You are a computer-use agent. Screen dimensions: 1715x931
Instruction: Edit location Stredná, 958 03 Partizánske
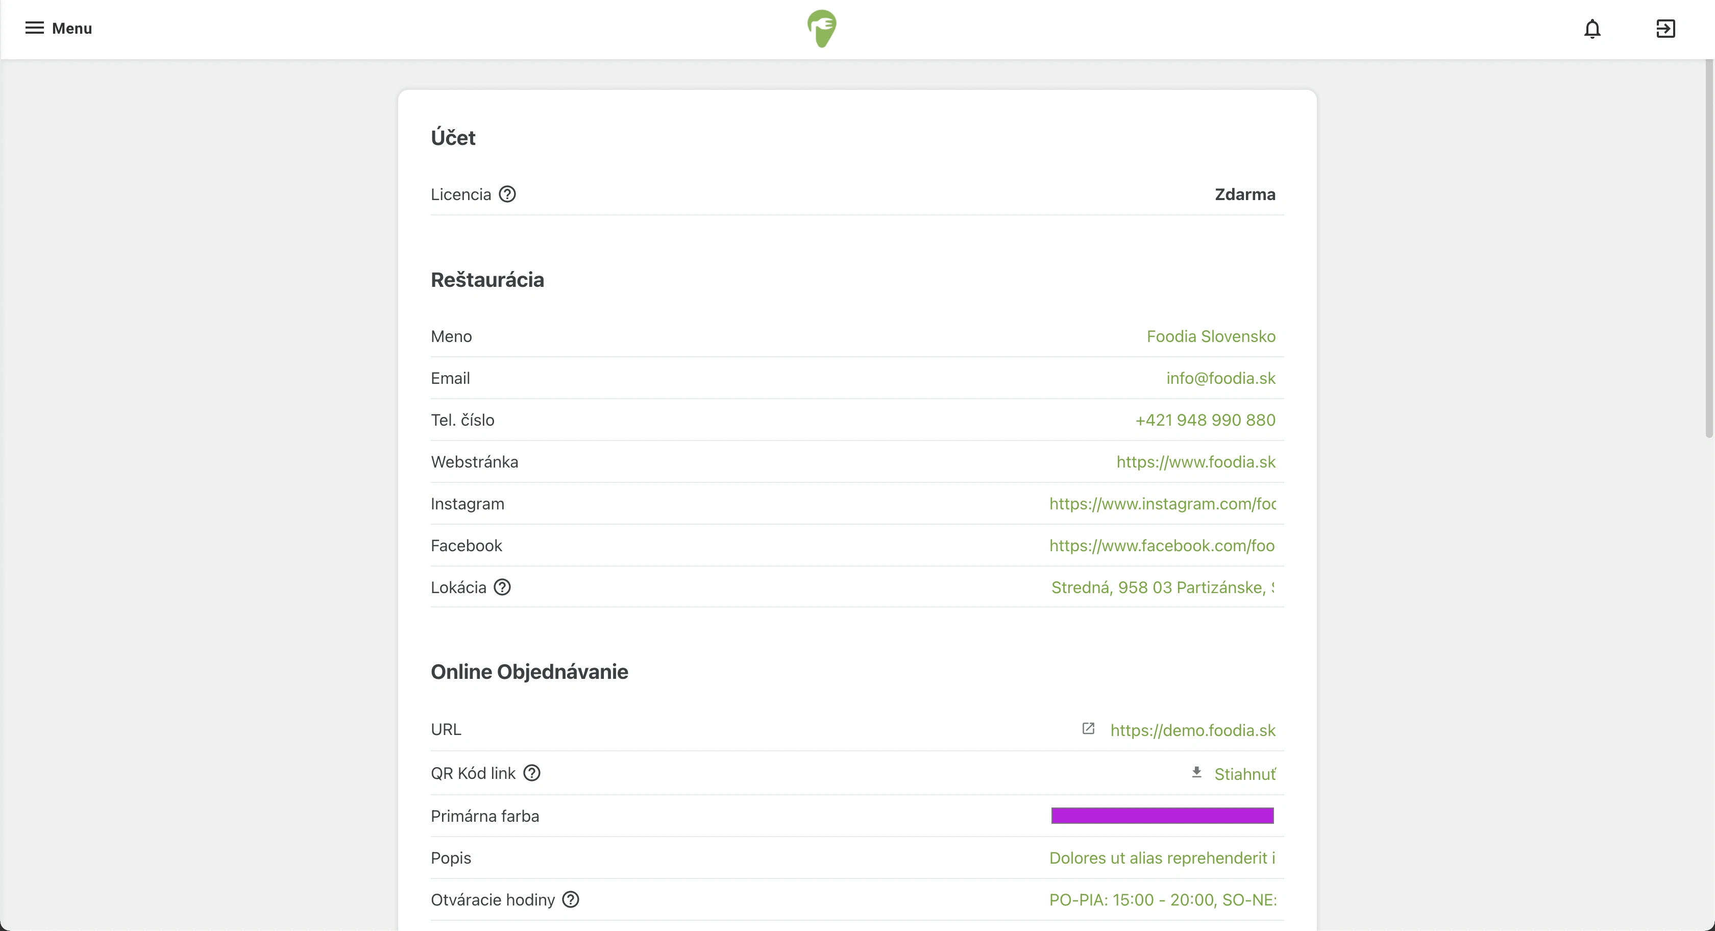click(x=1162, y=587)
